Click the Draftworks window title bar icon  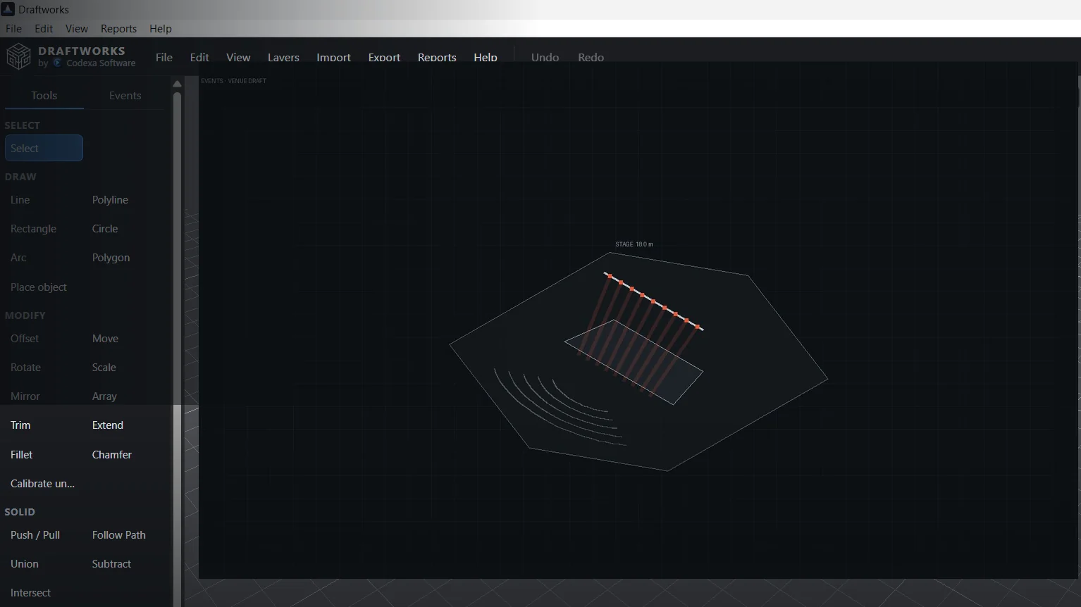coord(8,9)
